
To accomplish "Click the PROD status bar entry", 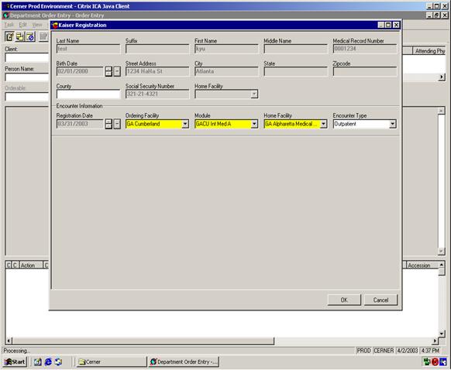I will [363, 351].
